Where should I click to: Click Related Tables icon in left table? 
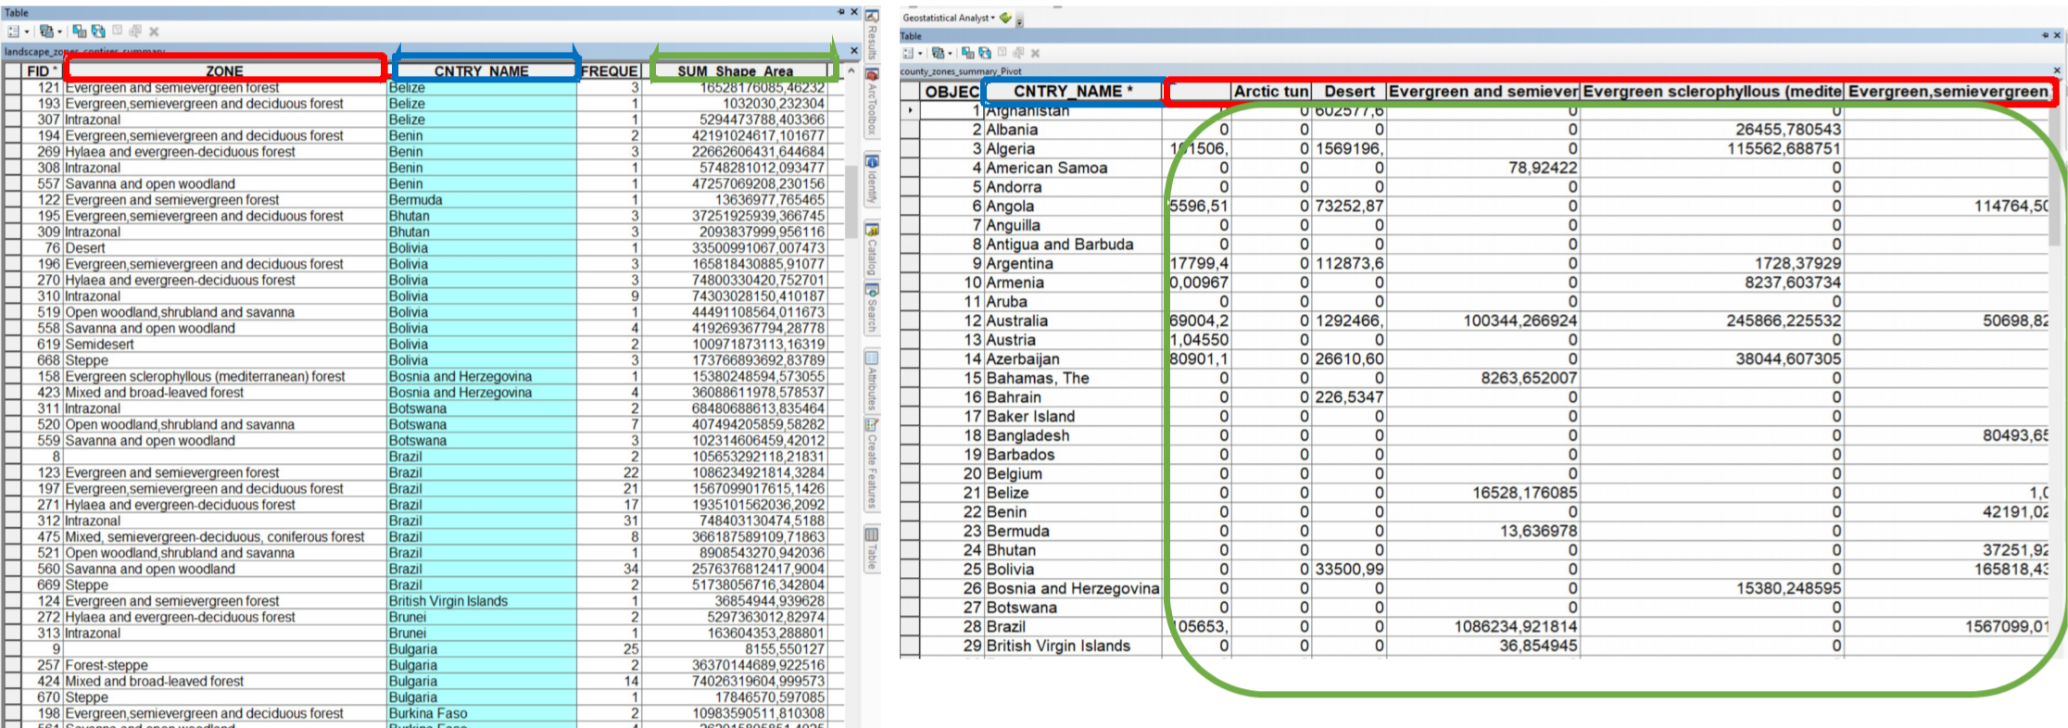tap(45, 31)
